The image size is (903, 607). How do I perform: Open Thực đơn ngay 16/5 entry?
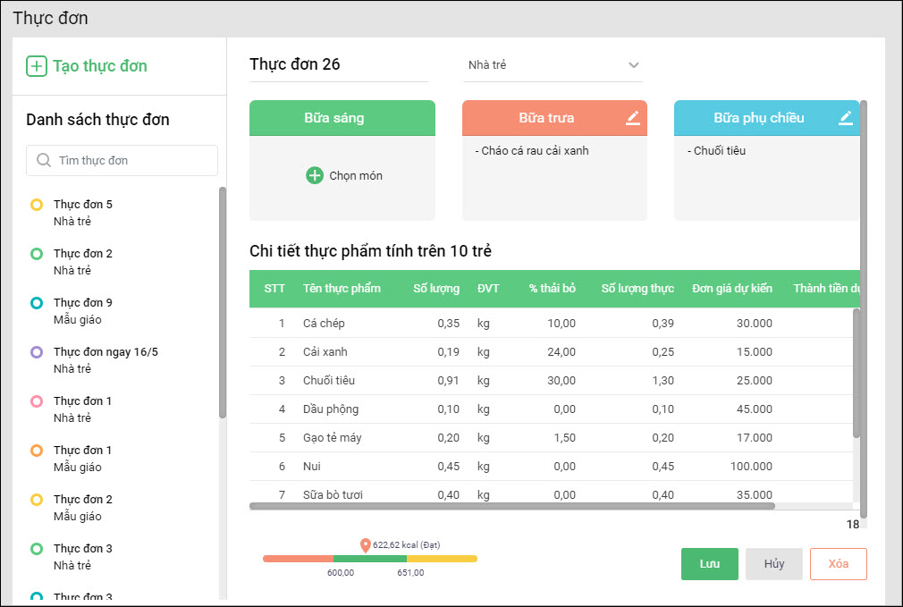pyautogui.click(x=105, y=360)
